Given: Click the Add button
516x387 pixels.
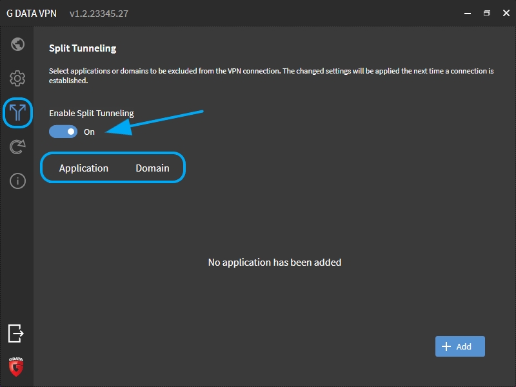Looking at the screenshot, I should 460,346.
